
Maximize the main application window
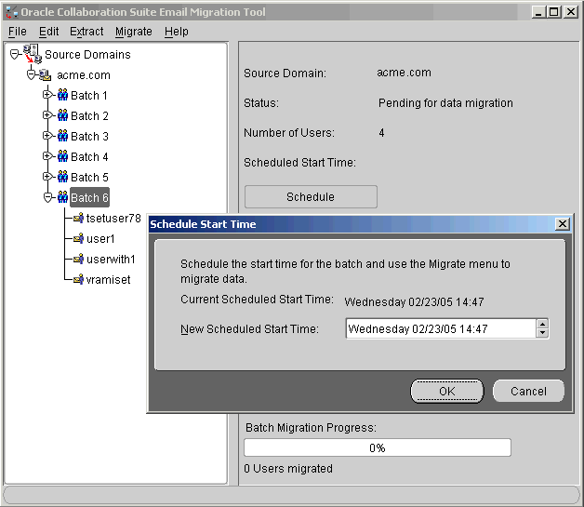pos(554,12)
